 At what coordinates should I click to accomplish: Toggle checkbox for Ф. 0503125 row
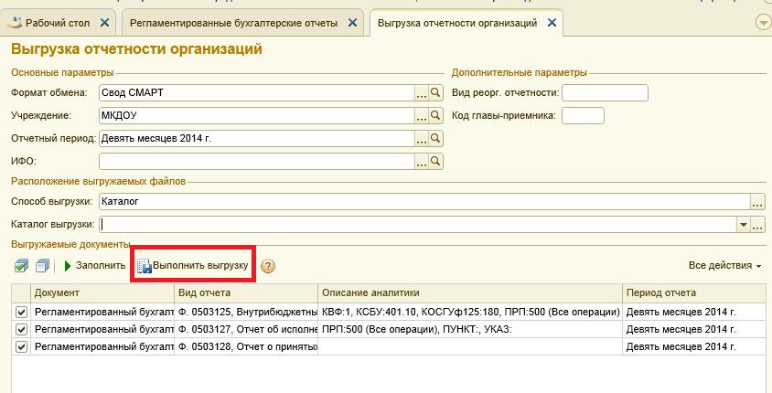pyautogui.click(x=21, y=312)
